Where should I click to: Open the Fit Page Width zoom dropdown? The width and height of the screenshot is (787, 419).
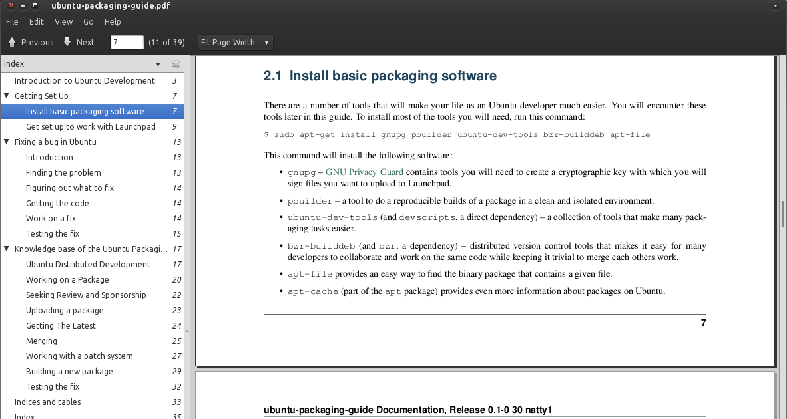(x=236, y=42)
